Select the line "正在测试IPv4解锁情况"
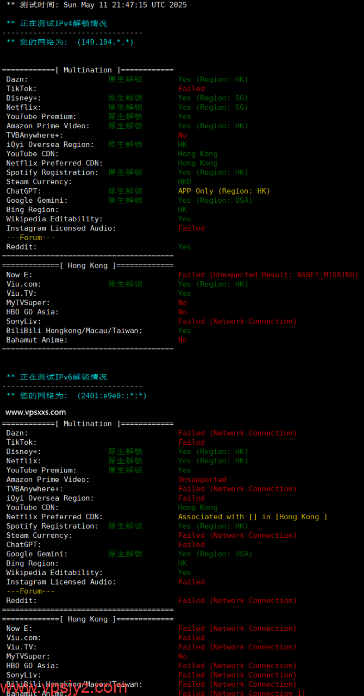364x696 pixels. (64, 23)
